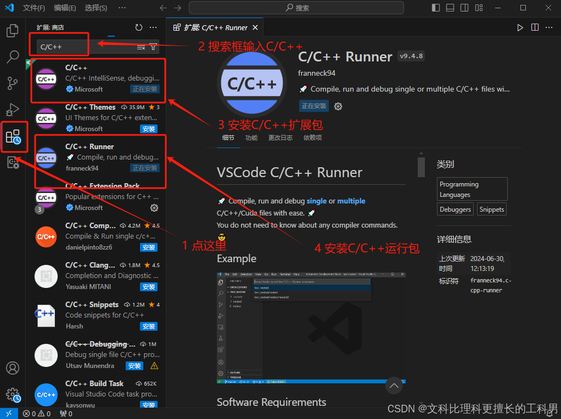561x419 pixels.
Task: Select the Debuggers category tag
Action: pyautogui.click(x=455, y=209)
